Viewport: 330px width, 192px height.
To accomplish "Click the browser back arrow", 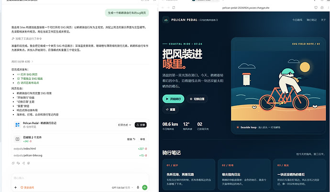I will (163, 8).
